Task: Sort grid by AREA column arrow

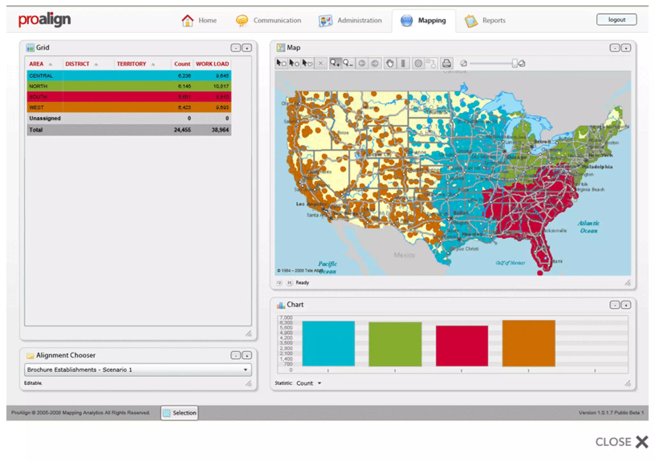Action: (x=51, y=64)
